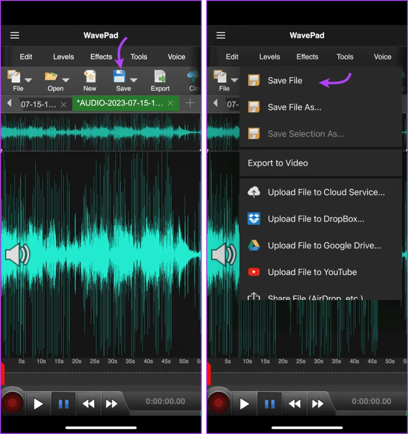Screen dimensions: 408x434
Task: Click the speaker volume icon in left waveform
Action: click(18, 254)
